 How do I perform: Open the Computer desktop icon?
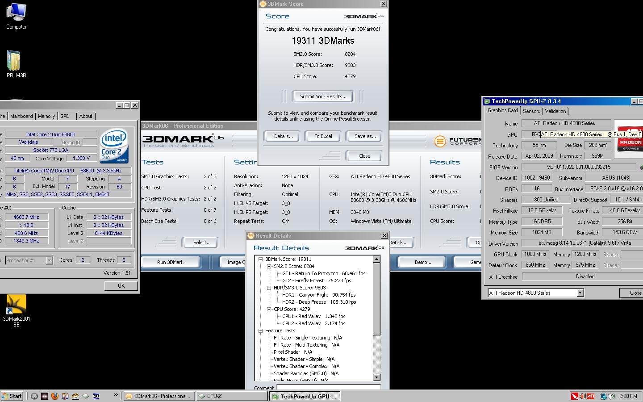point(16,16)
